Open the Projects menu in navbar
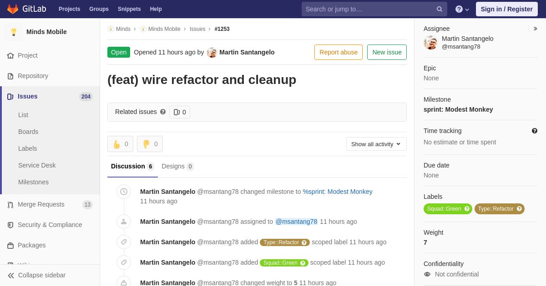The width and height of the screenshot is (546, 286). click(70, 9)
